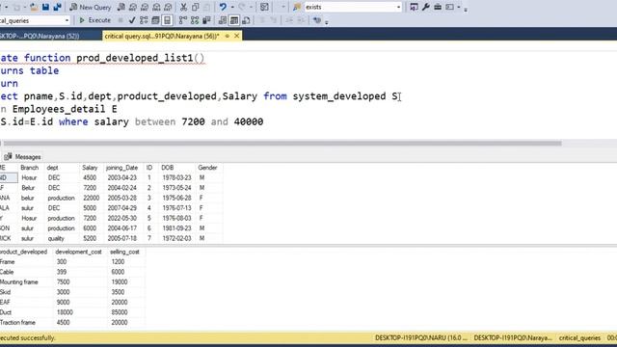Image resolution: width=617 pixels, height=347 pixels.
Task: Select development cost cell 18000
Action: (65, 312)
